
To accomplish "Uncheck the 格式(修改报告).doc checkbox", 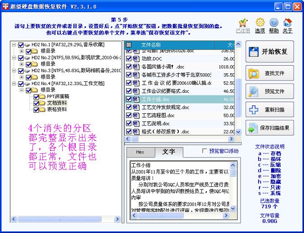I will click(x=129, y=131).
